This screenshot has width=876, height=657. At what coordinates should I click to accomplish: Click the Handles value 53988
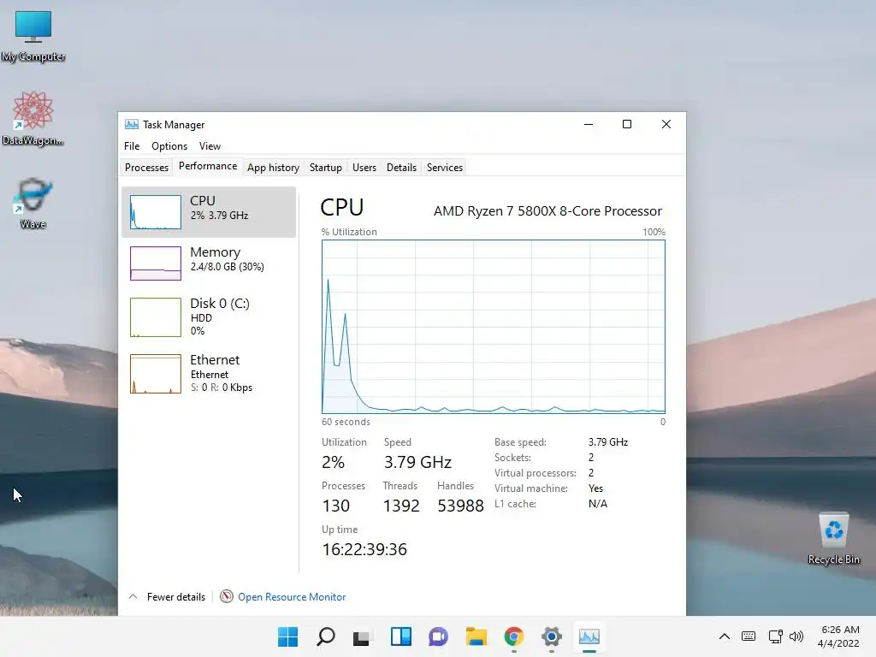[460, 506]
